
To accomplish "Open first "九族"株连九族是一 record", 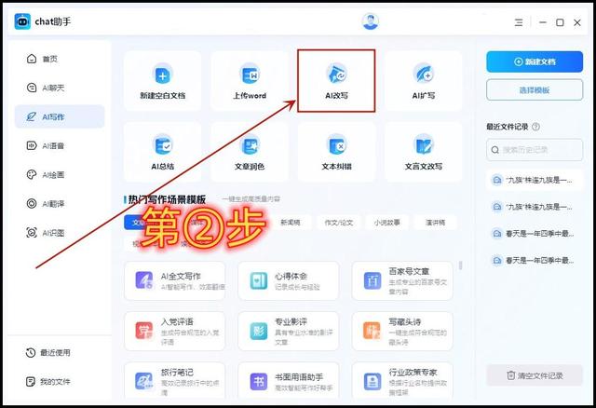I will point(535,180).
